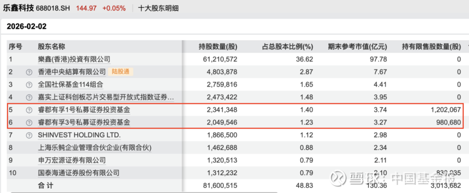Screen dimensions: 469x193
Task: Click the help icon beside 香港中央結算有限公司
Action: pos(29,72)
